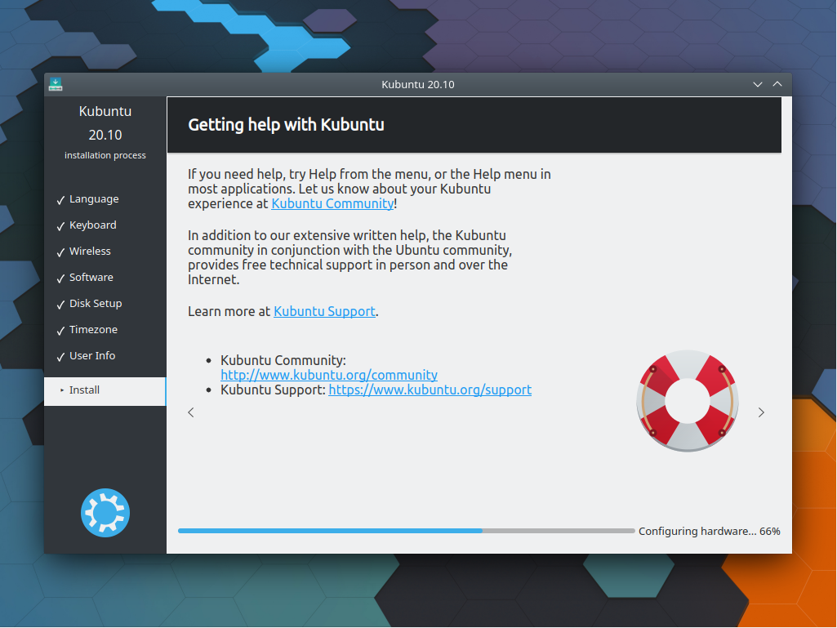Click the 'Getting help with Kubuntu' heading
837x628 pixels.
coord(286,125)
